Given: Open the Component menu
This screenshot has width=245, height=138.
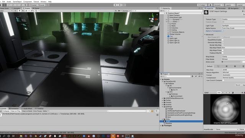Looking at the screenshot, I should pos(28,2).
